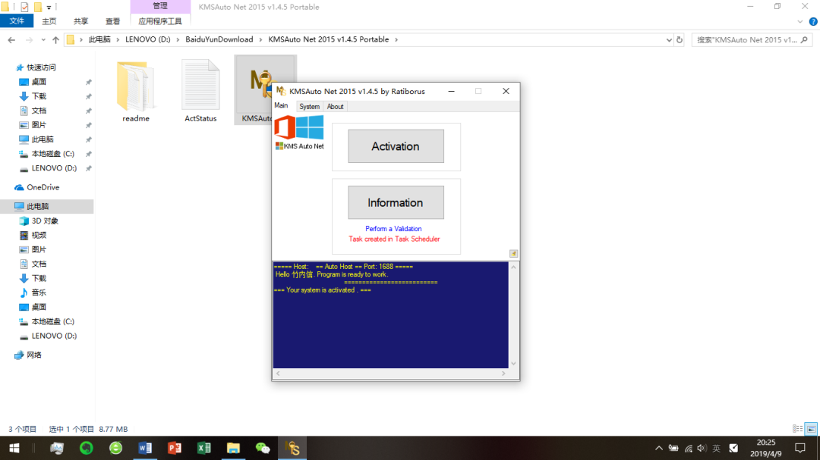Viewport: 820px width, 460px height.
Task: Open 视频 folder in sidebar
Action: pyautogui.click(x=39, y=236)
